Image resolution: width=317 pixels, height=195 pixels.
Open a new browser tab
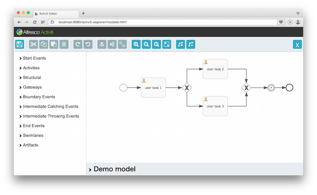[x=83, y=13]
